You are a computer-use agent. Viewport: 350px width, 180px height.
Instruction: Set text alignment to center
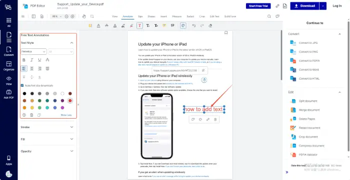click(31, 68)
